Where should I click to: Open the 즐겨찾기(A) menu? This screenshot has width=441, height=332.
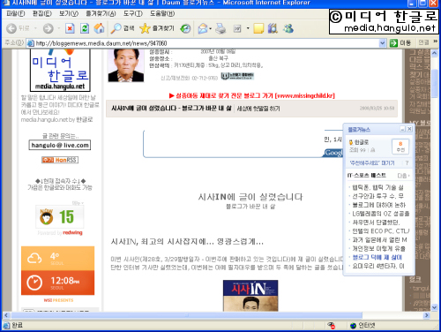point(101,13)
